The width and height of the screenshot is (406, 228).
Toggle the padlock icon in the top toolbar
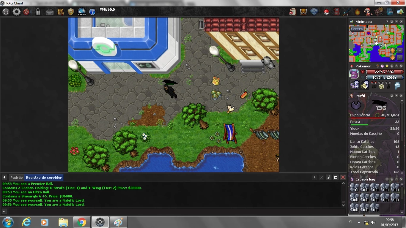tap(38, 12)
